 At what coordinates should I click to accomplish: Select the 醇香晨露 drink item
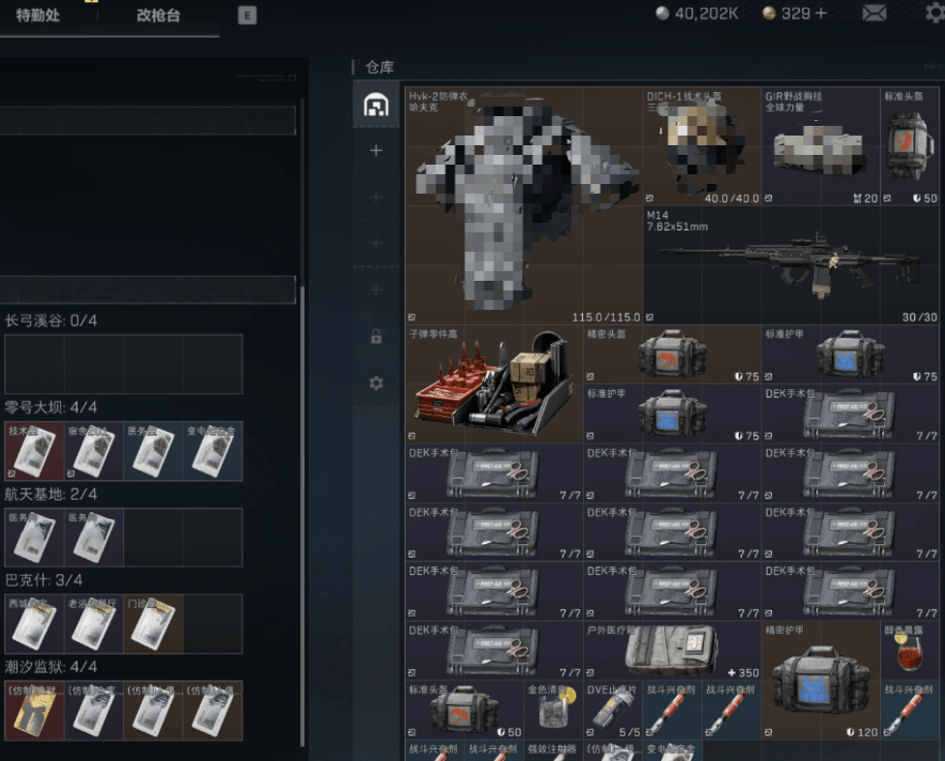tap(910, 651)
